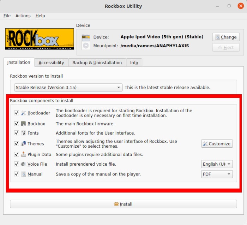Disable the Plugin Data checkbox

pos(16,154)
